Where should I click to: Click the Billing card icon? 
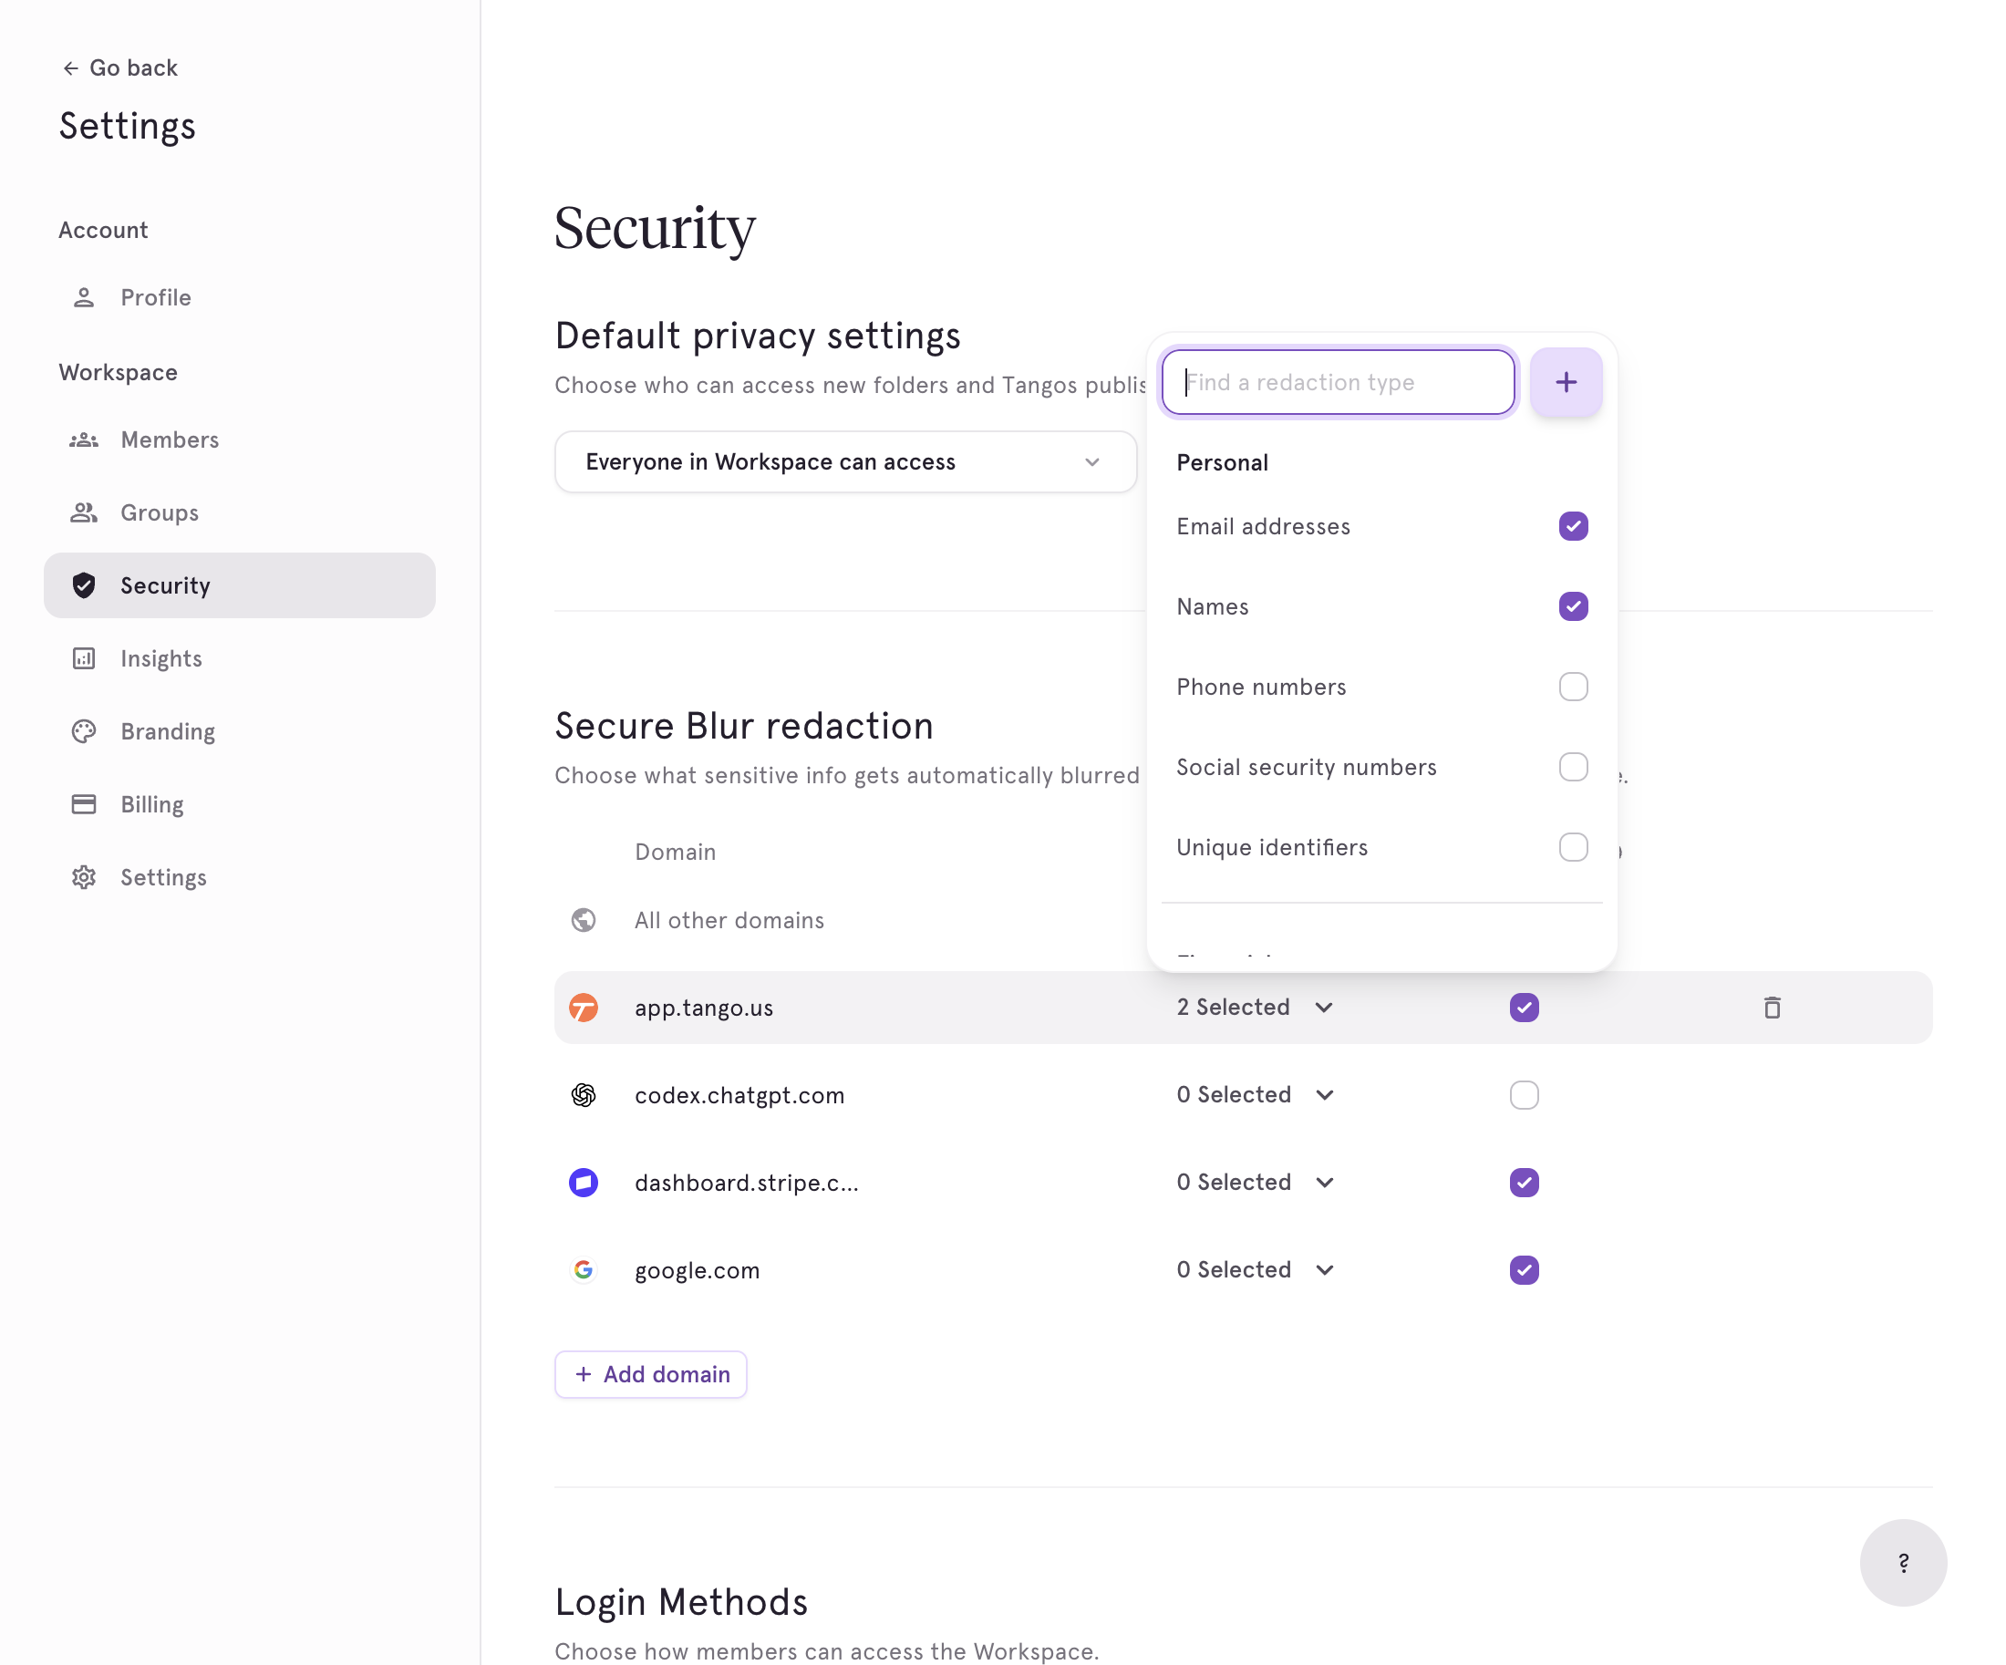(x=84, y=804)
